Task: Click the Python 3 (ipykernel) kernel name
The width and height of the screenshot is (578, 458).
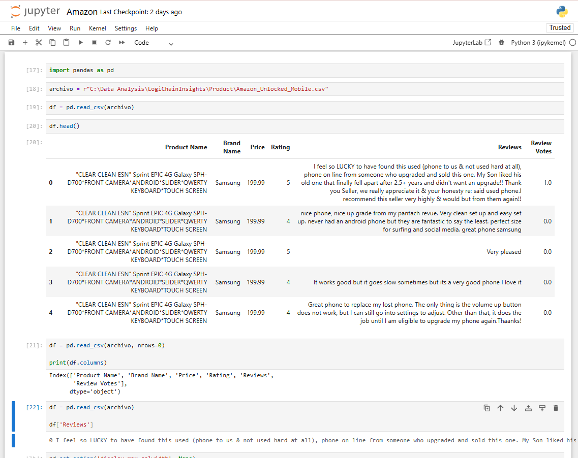Action: tap(538, 43)
